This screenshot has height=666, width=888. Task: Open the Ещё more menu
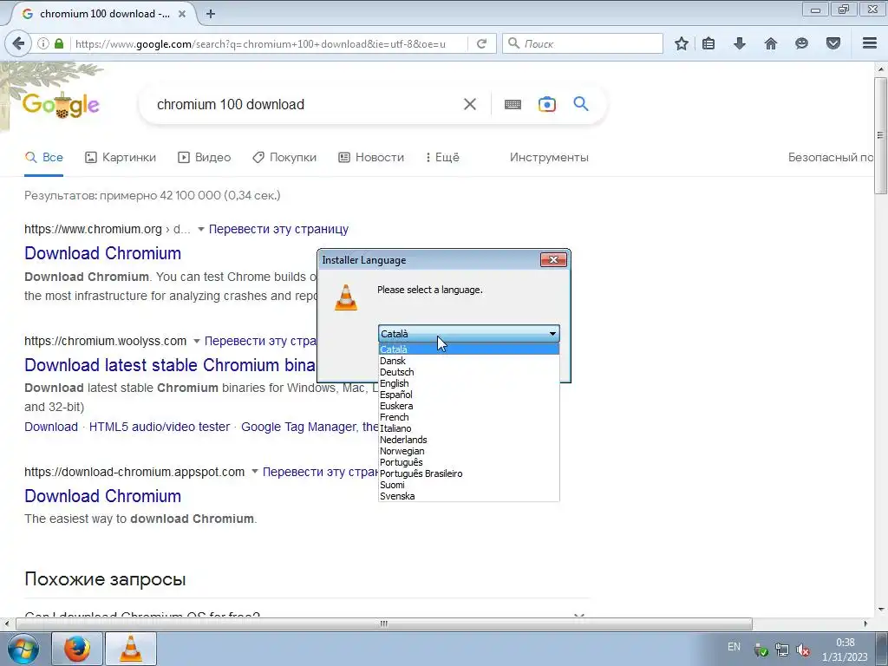point(442,158)
